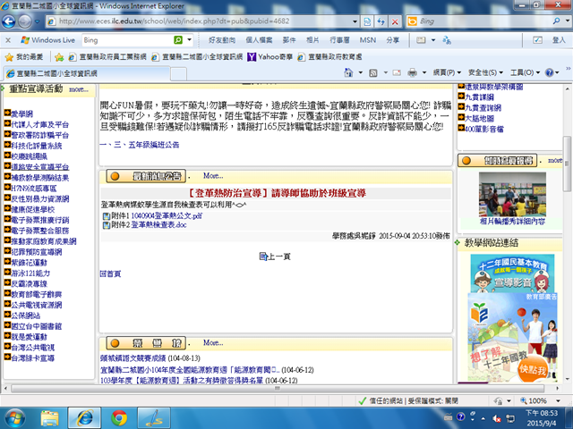Viewport: 573px width, 429px height.
Task: Open the Home button dropdown arrow
Action: [x=360, y=73]
